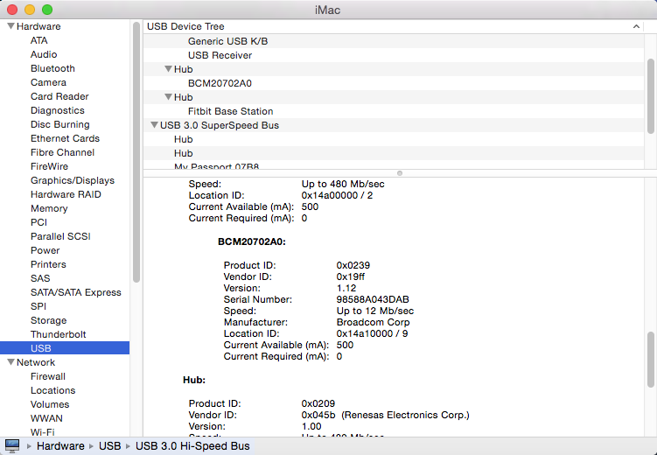Select first Hub under SuperSpeed Bus
The width and height of the screenshot is (657, 455).
(394, 139)
